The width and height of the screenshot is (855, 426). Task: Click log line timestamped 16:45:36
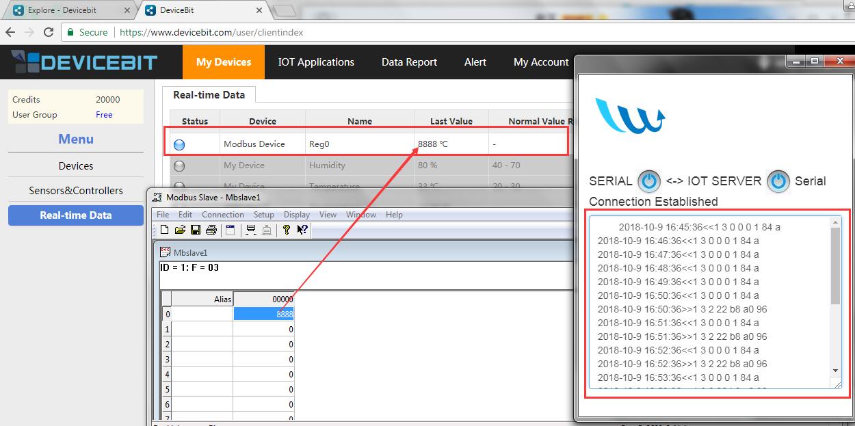coord(699,227)
